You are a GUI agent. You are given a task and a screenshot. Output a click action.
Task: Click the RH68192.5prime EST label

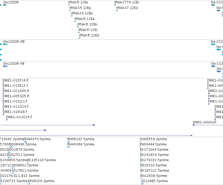point(81,139)
